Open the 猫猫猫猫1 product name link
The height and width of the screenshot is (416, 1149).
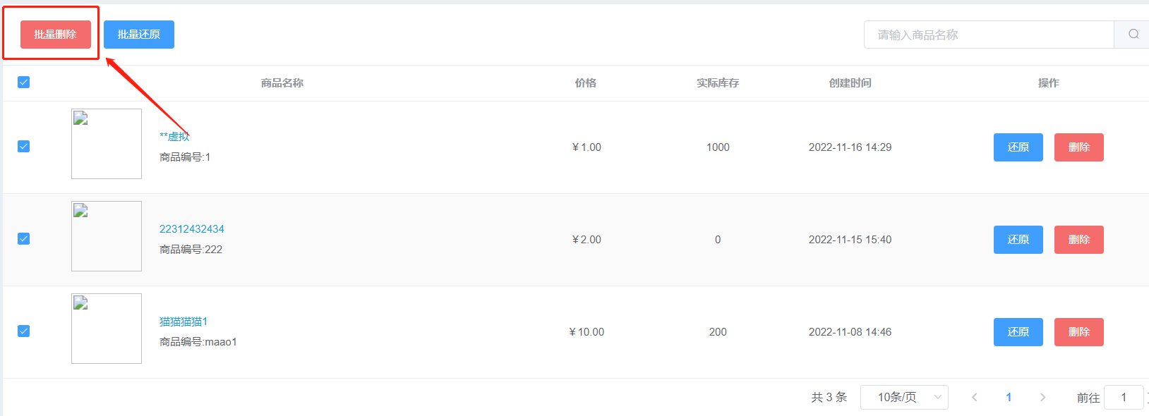click(x=184, y=322)
